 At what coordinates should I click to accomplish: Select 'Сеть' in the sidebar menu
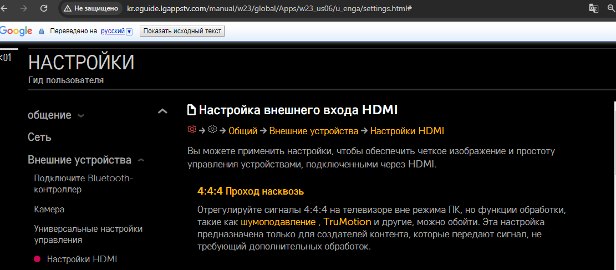pos(39,137)
